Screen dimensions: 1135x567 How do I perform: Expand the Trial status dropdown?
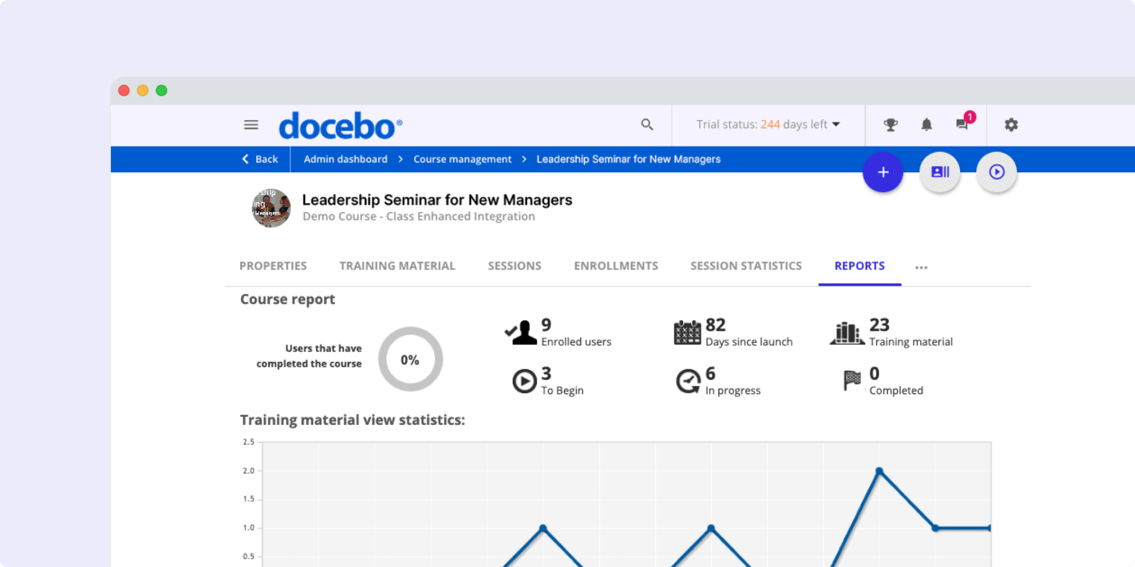coord(838,124)
